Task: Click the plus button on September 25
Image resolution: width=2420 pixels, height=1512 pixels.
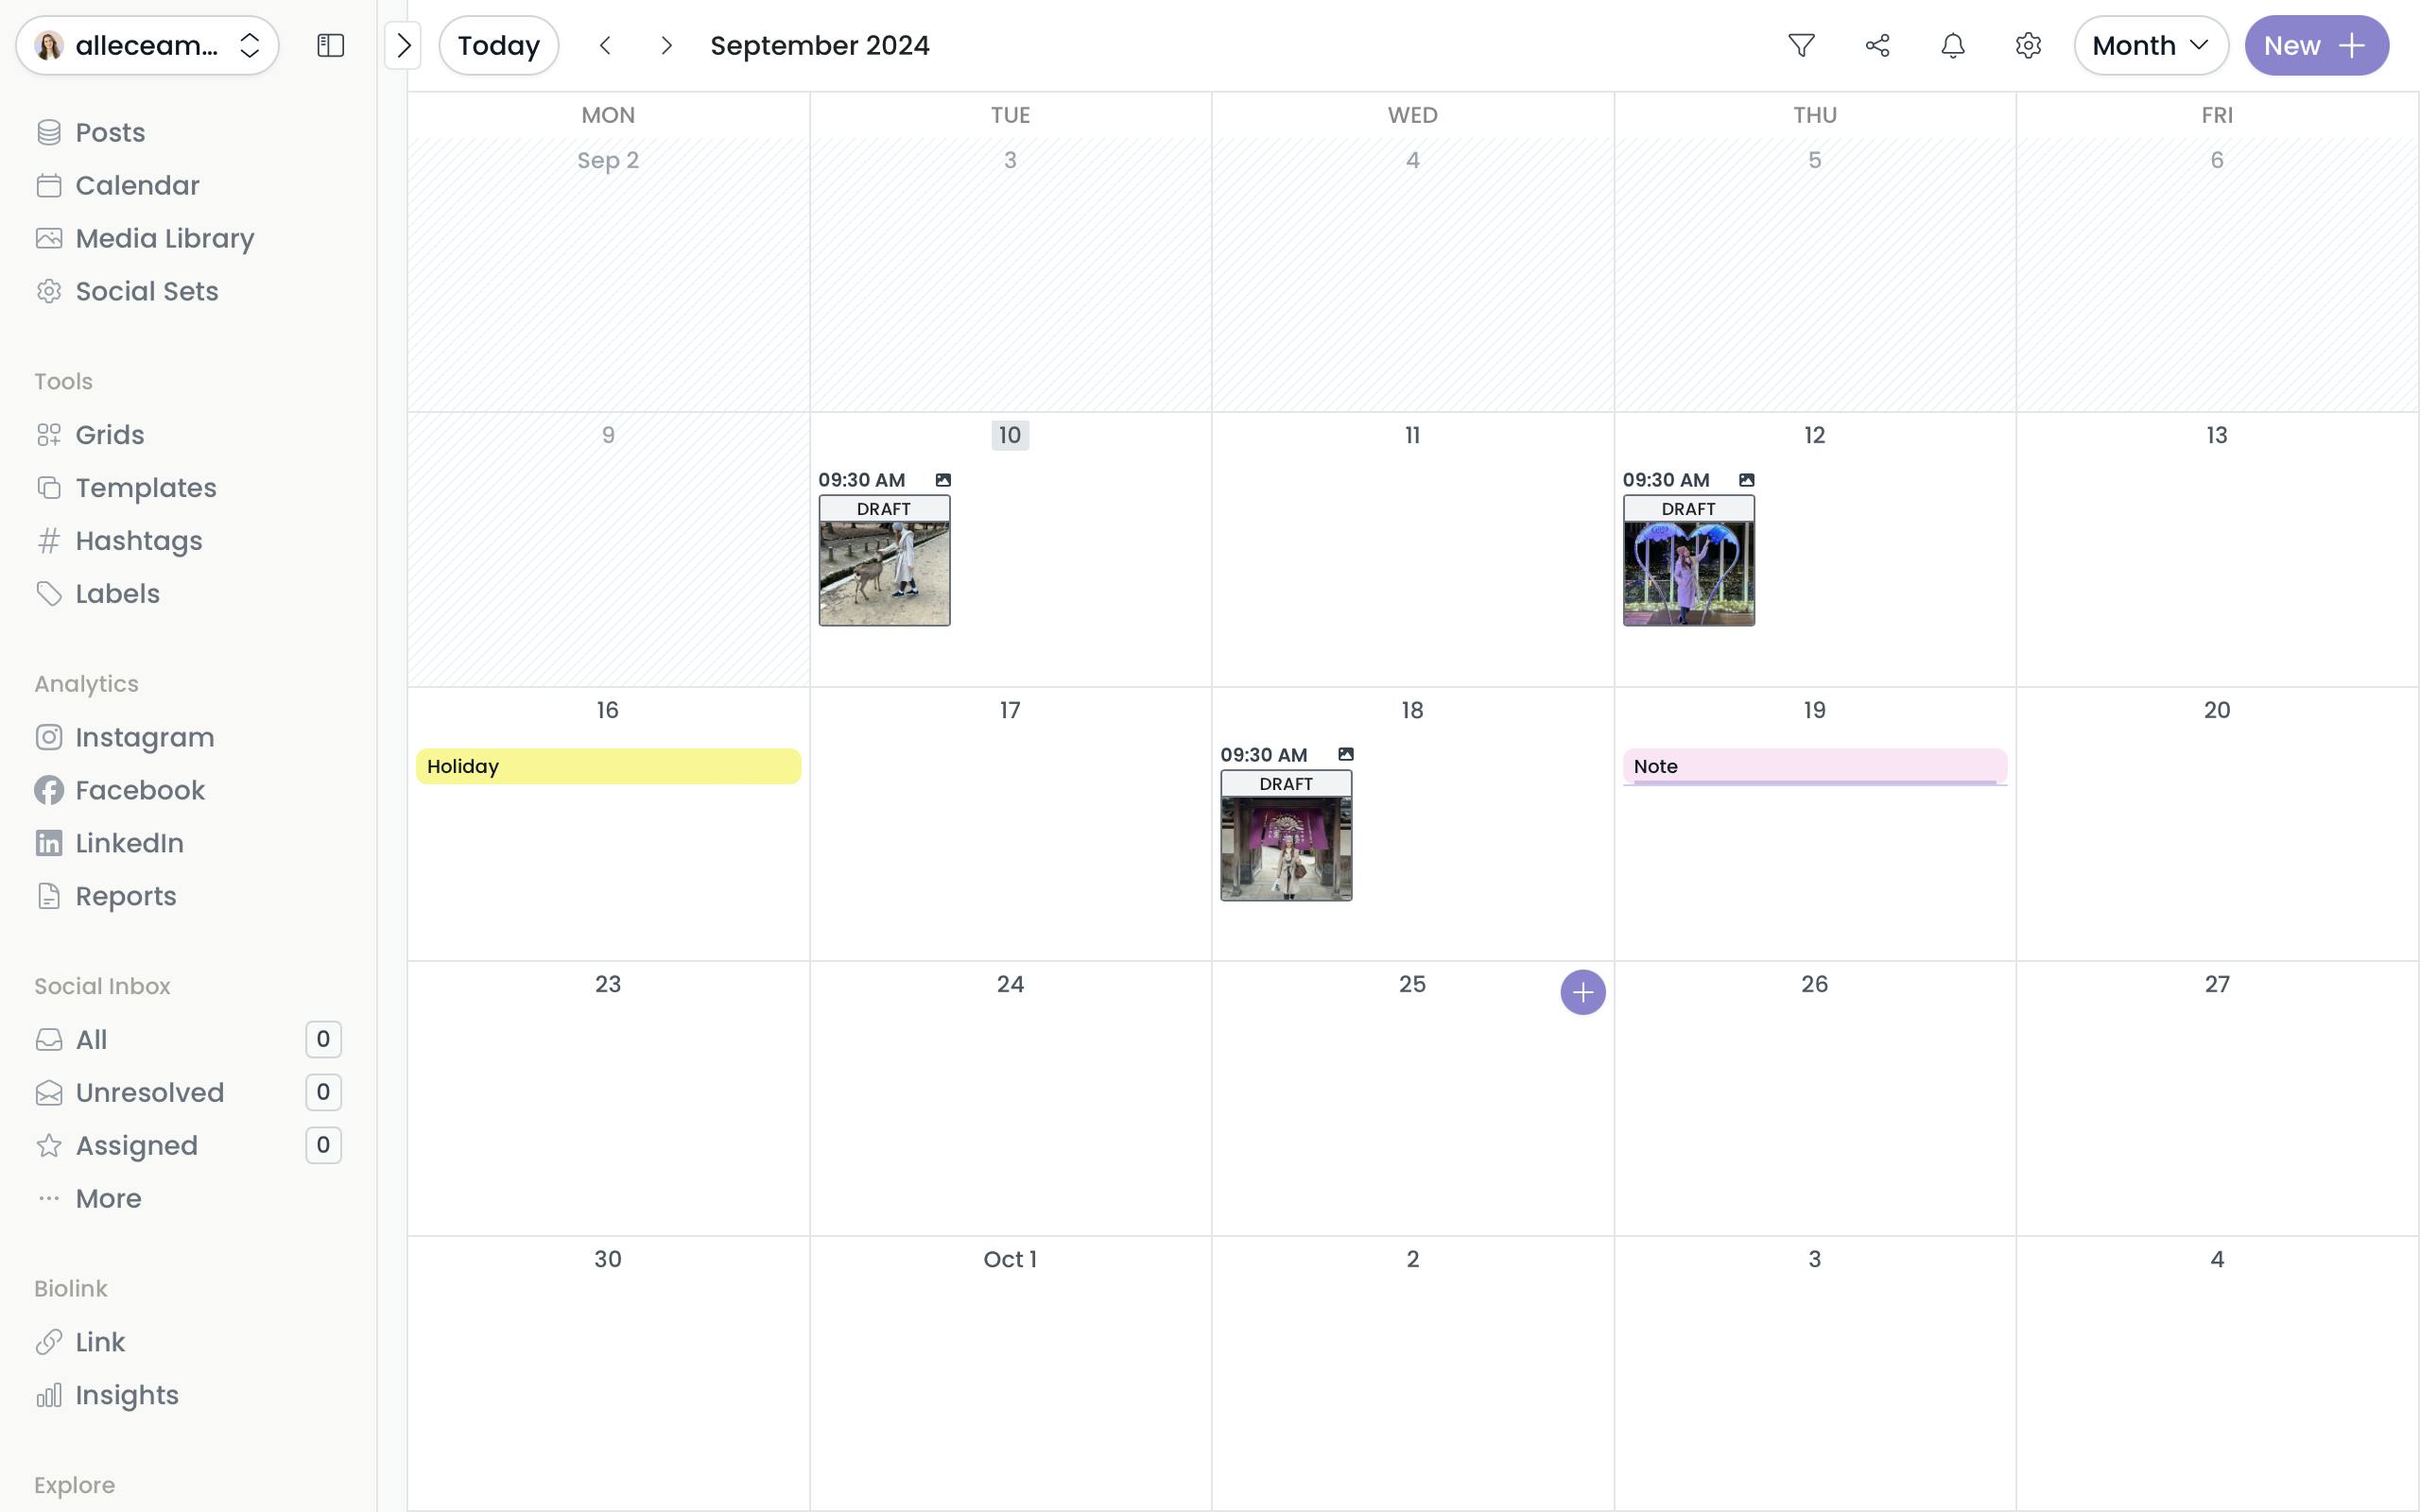Action: pos(1582,993)
